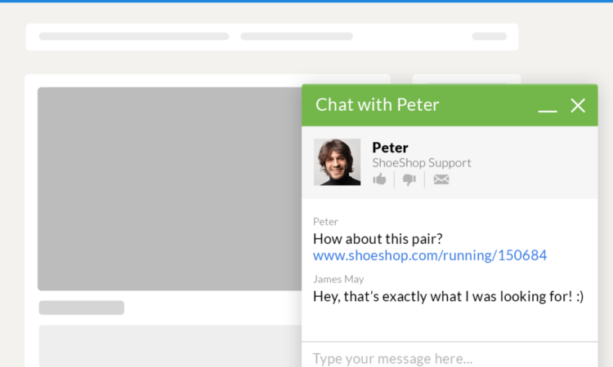Close the Chat with Peter widget

[578, 105]
